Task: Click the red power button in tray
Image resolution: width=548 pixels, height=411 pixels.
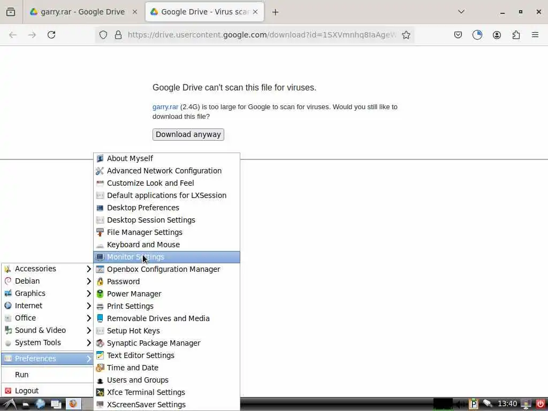Action: point(540,405)
